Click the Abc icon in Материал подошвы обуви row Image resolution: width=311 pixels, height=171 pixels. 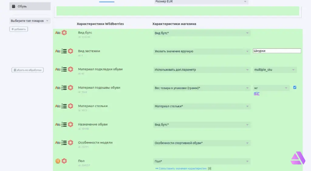pyautogui.click(x=58, y=88)
